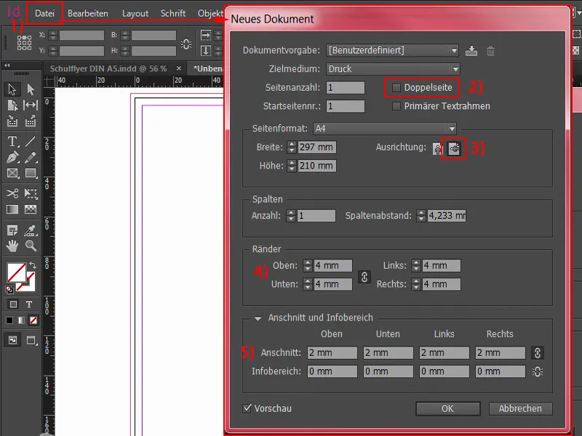The height and width of the screenshot is (436, 582).
Task: Click Anschnitt Oben 2 mm field
Action: click(332, 352)
